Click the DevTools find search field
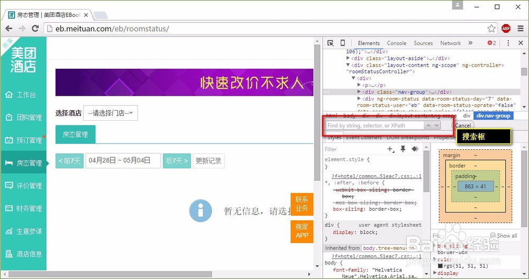The height and width of the screenshot is (279, 529). click(x=375, y=125)
